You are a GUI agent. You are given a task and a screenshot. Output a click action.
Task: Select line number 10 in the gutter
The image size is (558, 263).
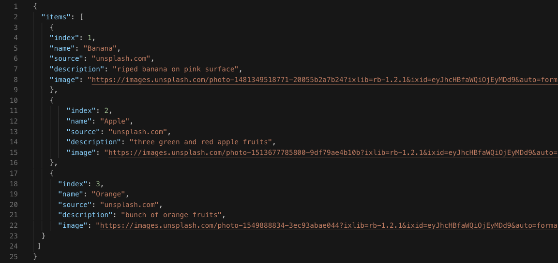click(x=14, y=100)
